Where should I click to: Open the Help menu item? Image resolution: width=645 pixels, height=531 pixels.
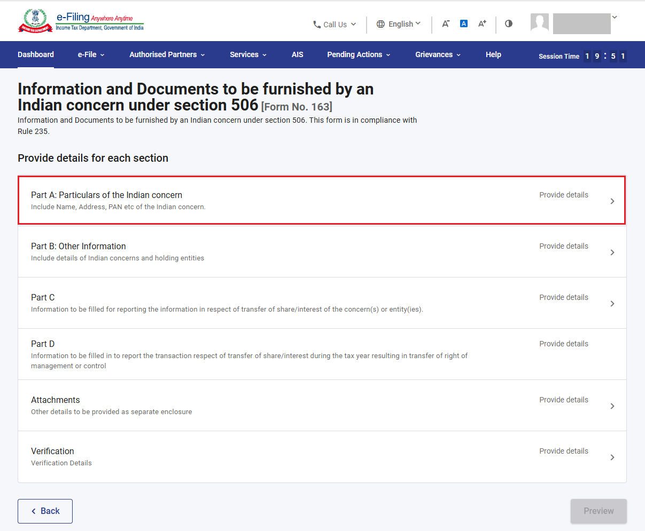coord(493,54)
